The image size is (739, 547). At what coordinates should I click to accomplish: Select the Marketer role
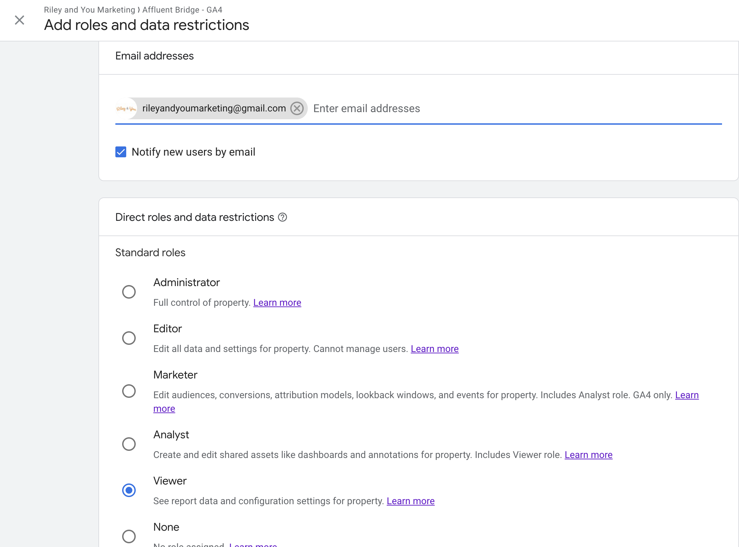point(129,391)
